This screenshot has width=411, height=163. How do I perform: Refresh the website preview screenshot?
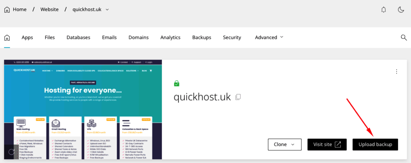[11, 152]
